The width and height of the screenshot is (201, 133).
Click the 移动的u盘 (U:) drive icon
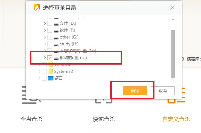(56, 58)
